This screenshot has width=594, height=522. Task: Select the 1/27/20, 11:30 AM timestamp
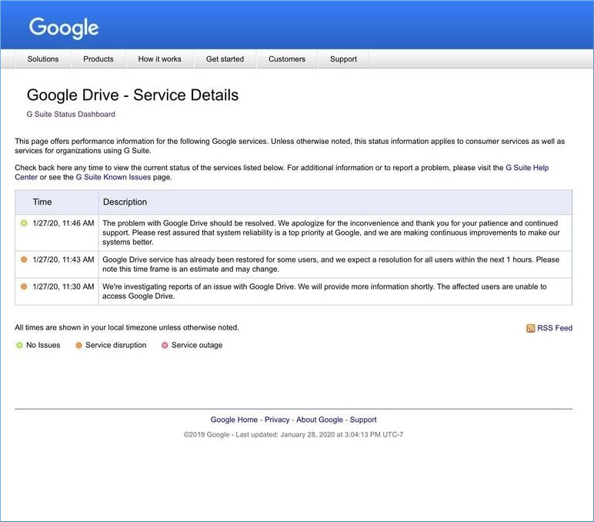coord(63,286)
